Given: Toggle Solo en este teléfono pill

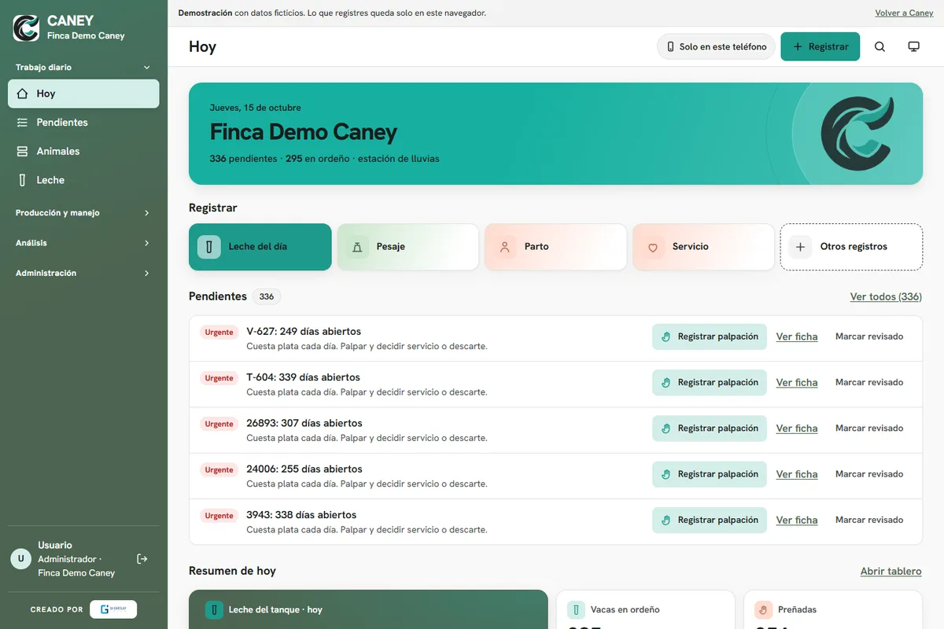Looking at the screenshot, I should point(716,47).
